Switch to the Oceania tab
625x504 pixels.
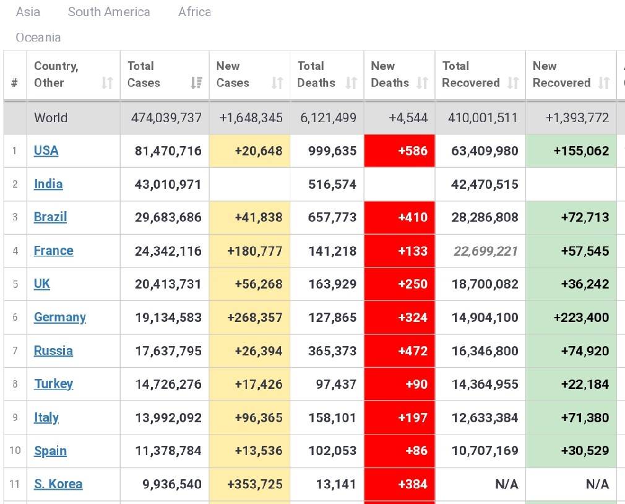pyautogui.click(x=38, y=38)
